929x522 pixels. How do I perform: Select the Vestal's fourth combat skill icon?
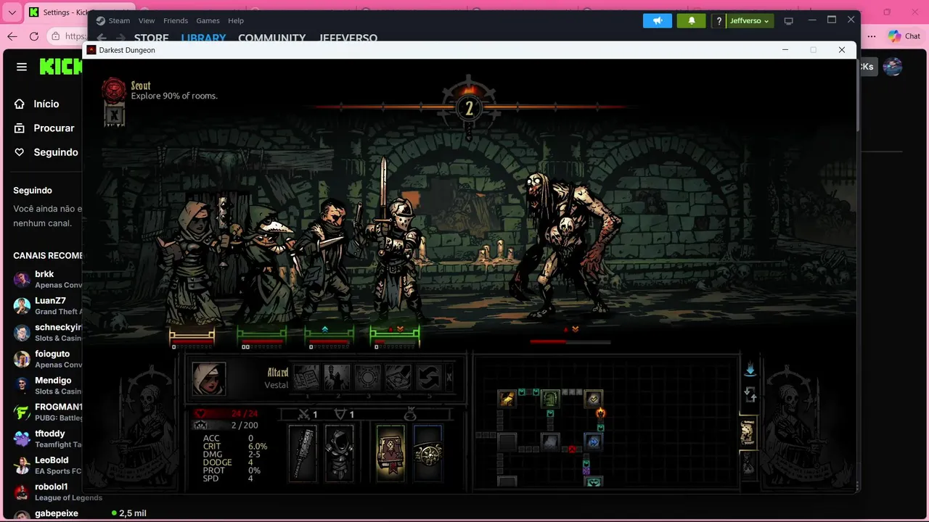(x=398, y=377)
